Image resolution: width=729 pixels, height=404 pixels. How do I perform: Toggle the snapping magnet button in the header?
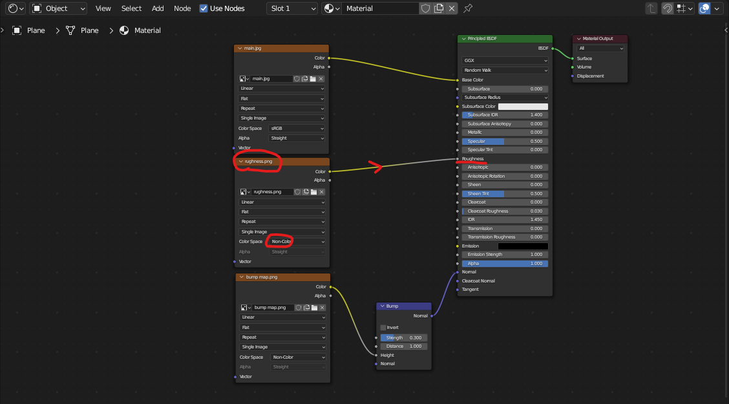point(667,8)
